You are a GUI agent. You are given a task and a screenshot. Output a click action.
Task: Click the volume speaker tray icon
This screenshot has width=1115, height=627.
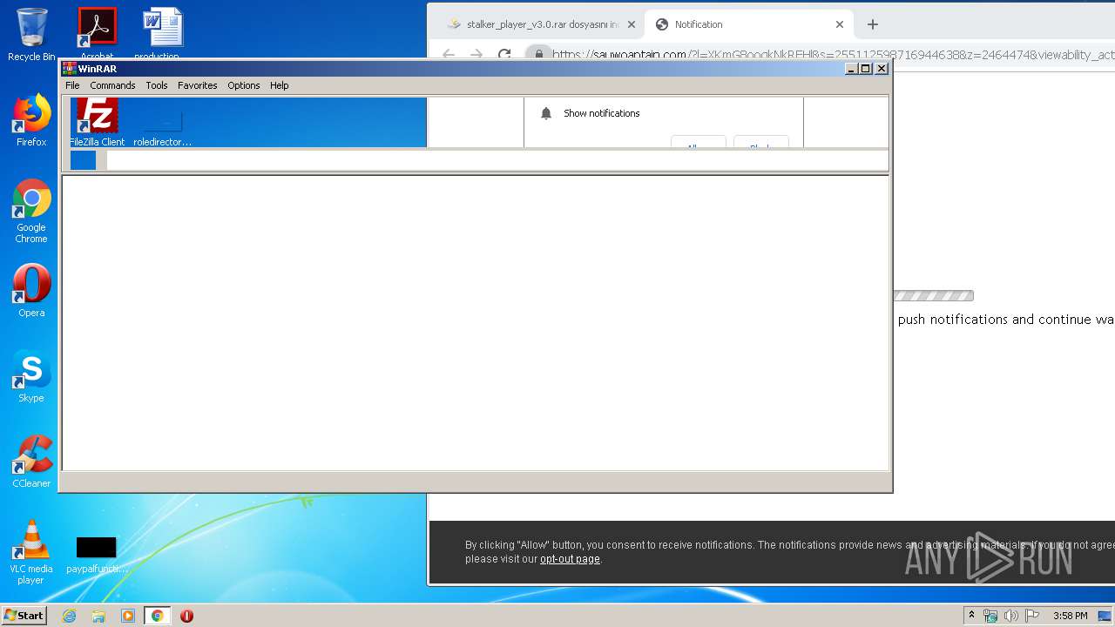1010,616
